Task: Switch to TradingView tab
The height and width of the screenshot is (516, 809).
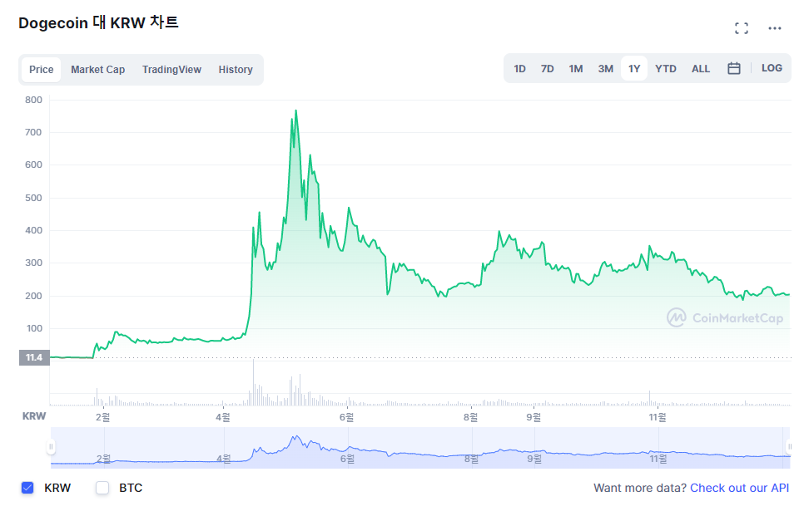Action: [x=171, y=70]
